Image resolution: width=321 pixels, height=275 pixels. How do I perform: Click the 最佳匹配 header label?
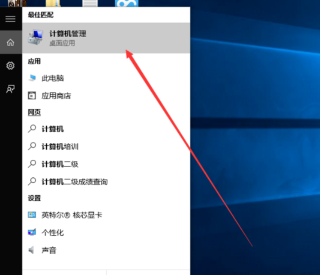coord(41,15)
